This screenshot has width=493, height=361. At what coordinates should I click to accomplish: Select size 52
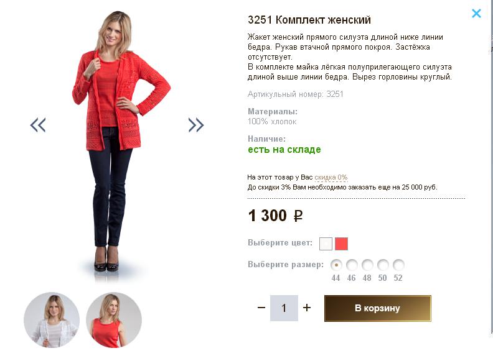(398, 265)
